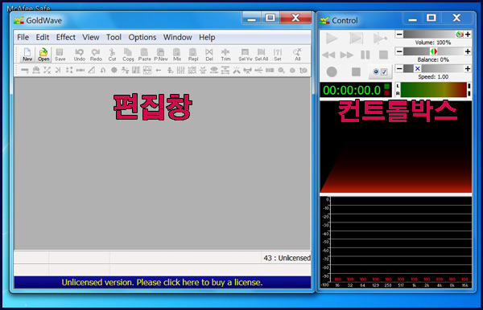Click the zoom All icon
483x310 pixels.
tap(297, 55)
